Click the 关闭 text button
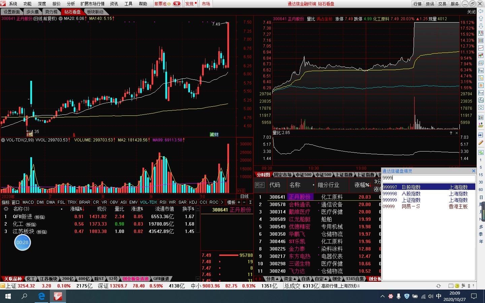485x303 pixels. pos(471,12)
